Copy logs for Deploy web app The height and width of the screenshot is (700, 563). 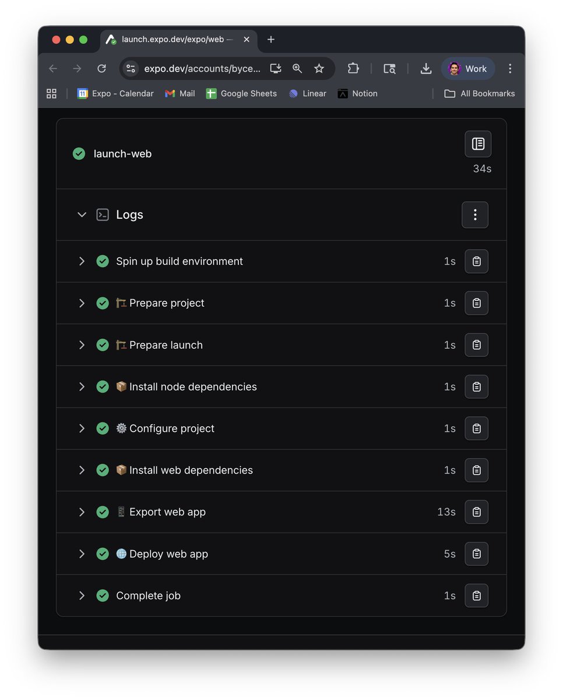(476, 554)
